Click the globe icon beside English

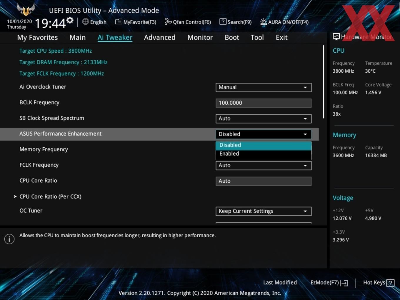85,21
